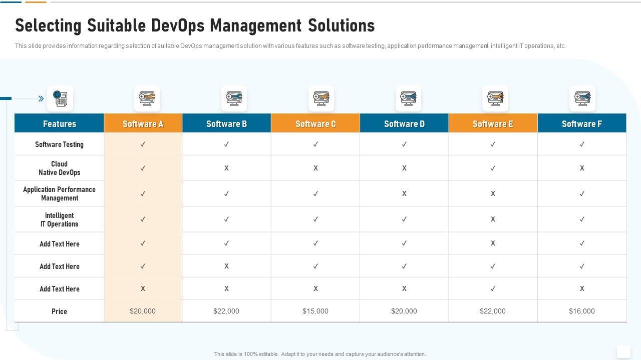641x360 pixels.
Task: Click the white square in bottom right corner
Action: (x=623, y=351)
